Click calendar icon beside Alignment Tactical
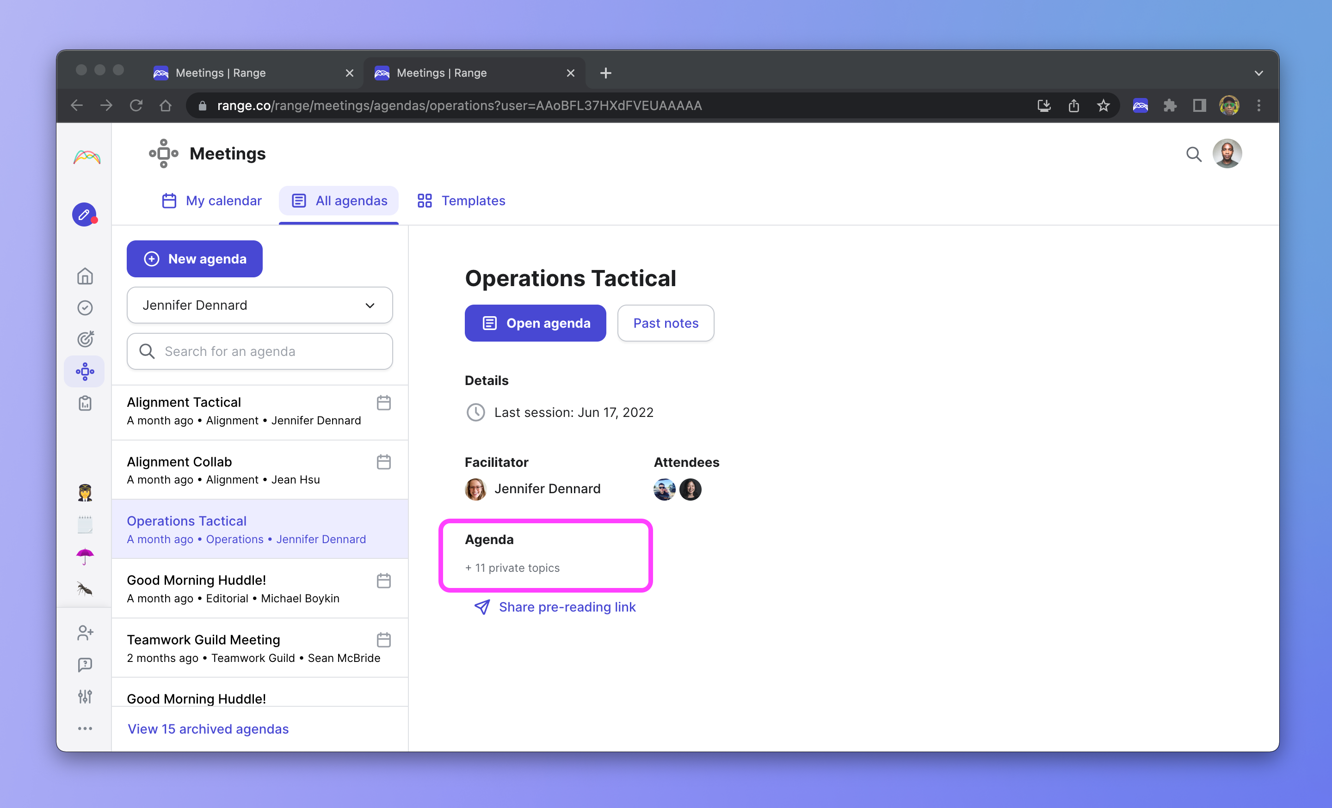The image size is (1332, 808). click(384, 402)
